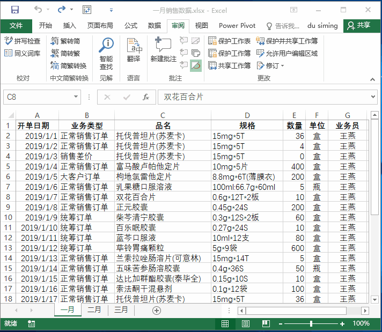Image resolution: width=382 pixels, height=332 pixels.
Task: Go to the previous comment icon
Action: pyautogui.click(x=183, y=53)
